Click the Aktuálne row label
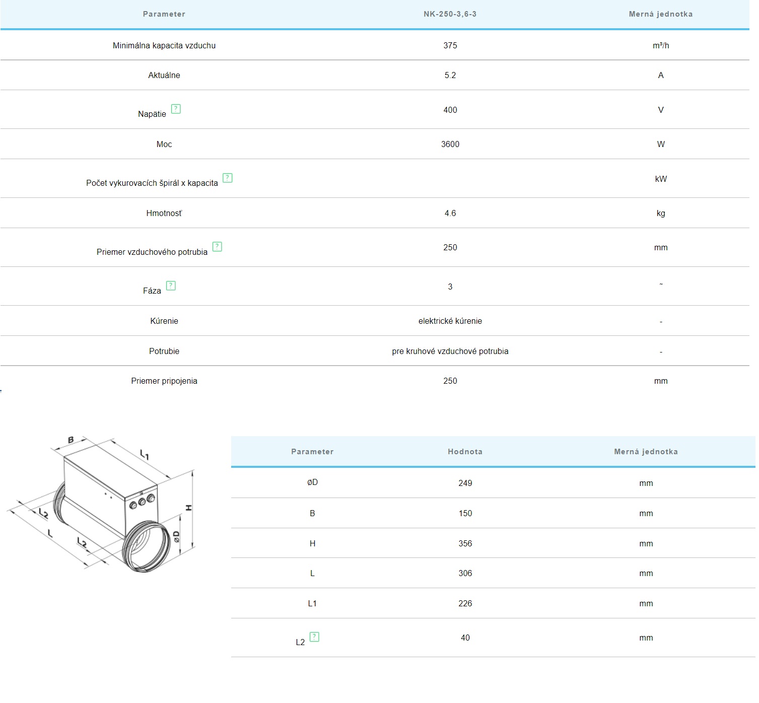The image size is (759, 703). point(164,75)
